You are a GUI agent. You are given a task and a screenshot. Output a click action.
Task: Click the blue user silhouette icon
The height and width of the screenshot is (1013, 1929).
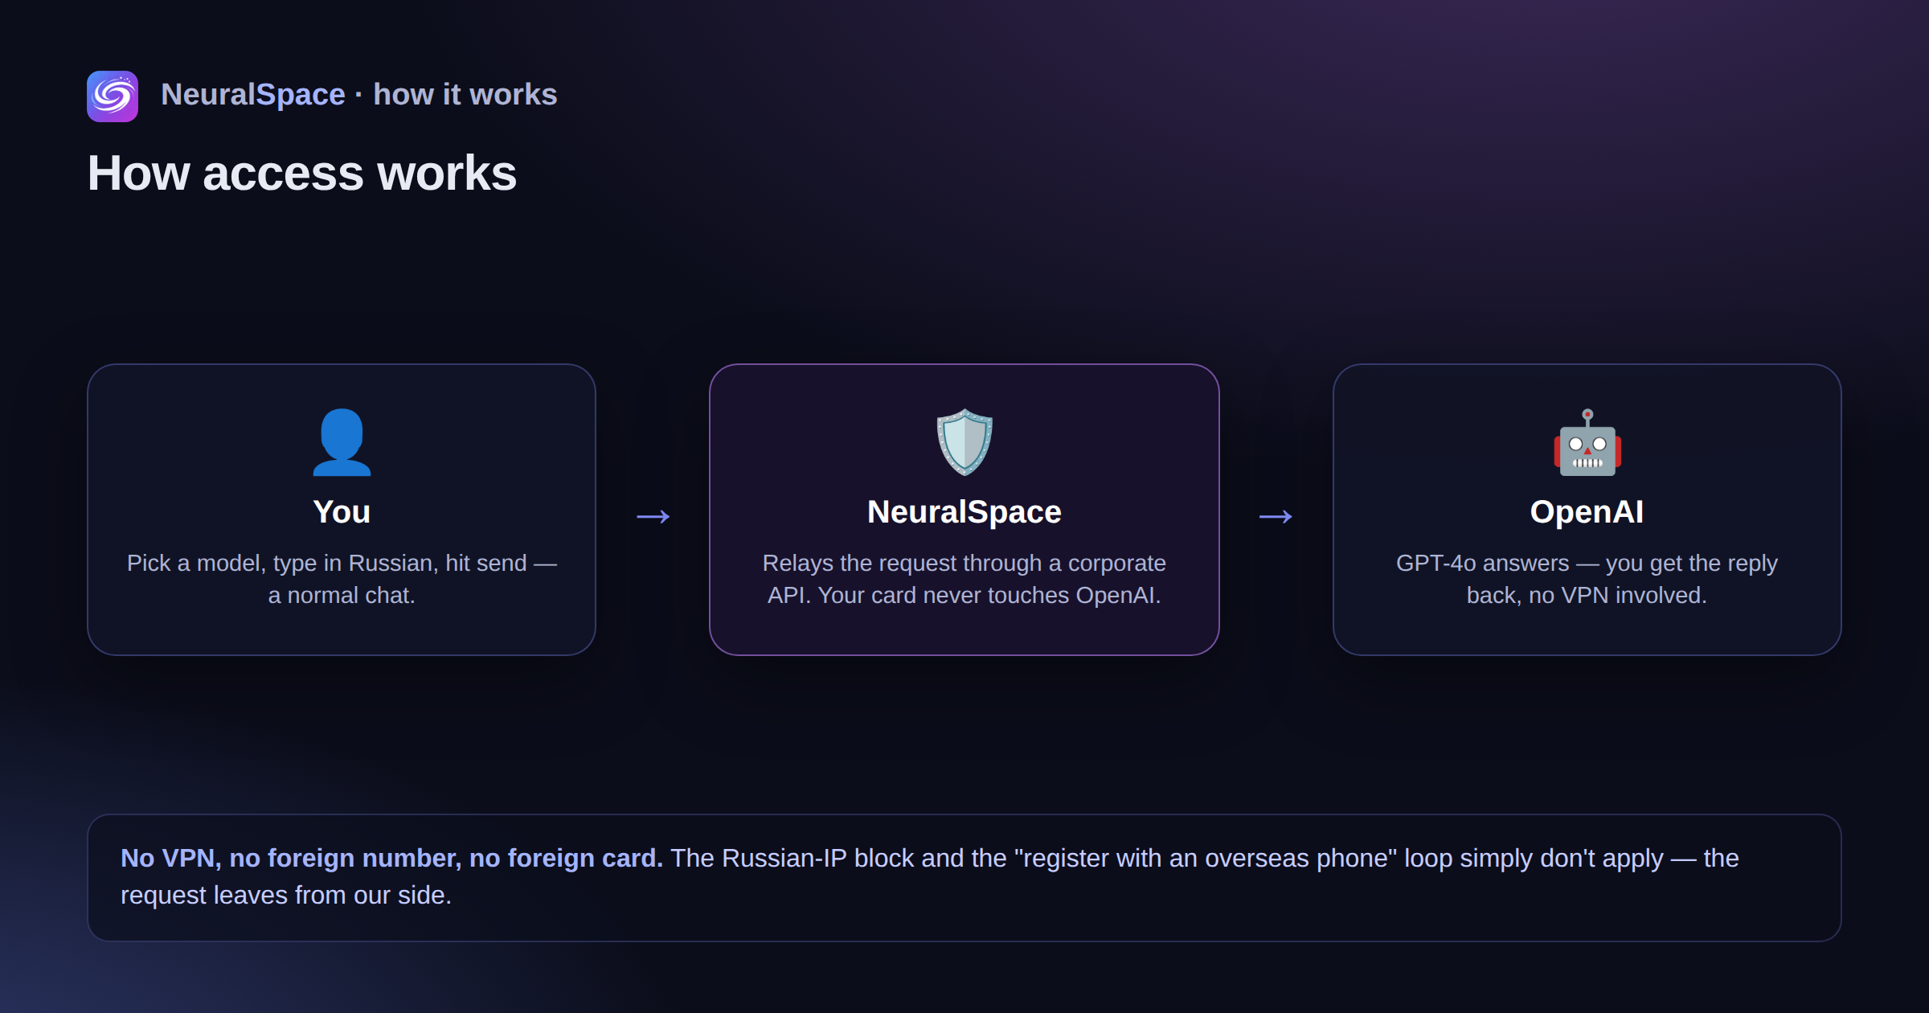342,442
